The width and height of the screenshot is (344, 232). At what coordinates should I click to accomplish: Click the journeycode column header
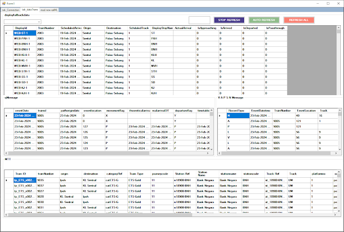tap(162, 173)
